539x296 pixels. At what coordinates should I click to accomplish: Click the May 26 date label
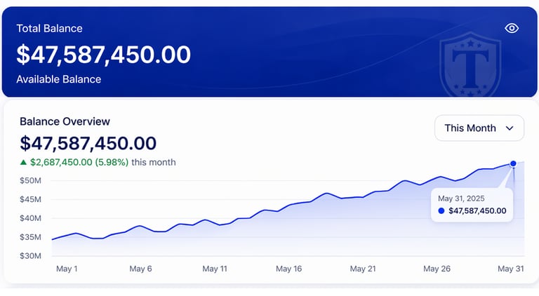click(437, 269)
